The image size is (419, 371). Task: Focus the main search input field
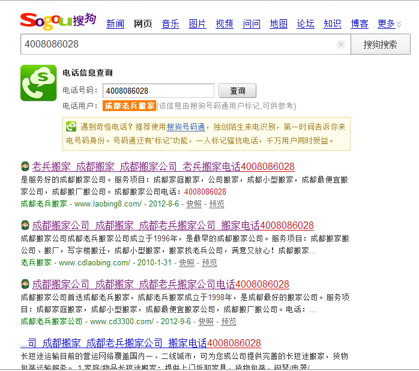click(x=185, y=44)
